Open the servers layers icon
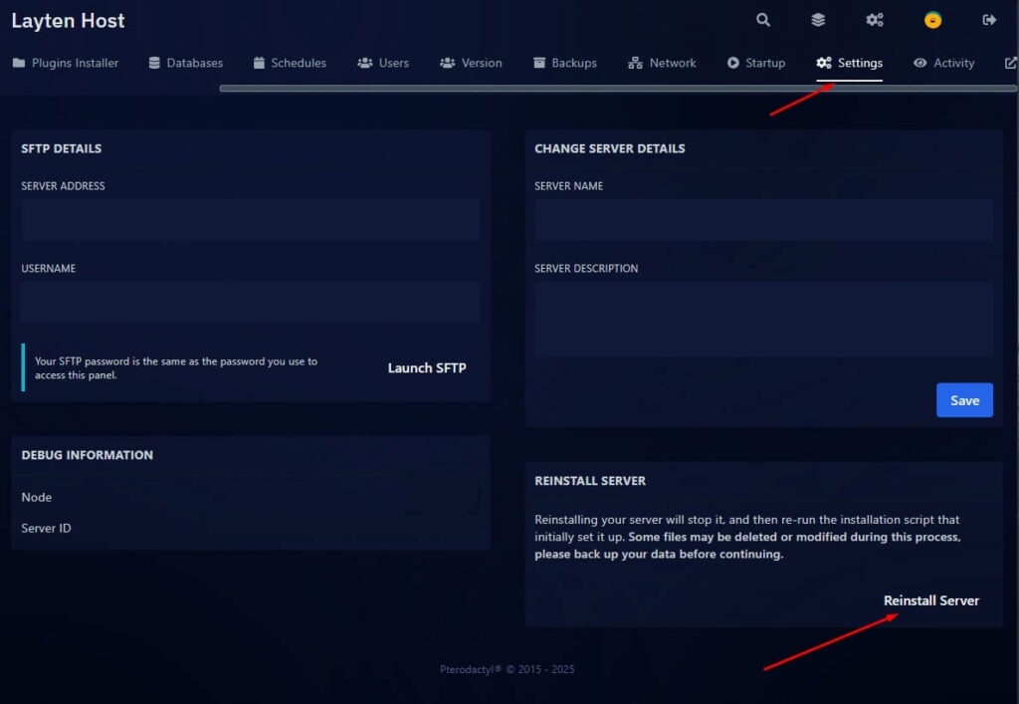The image size is (1019, 704). [818, 20]
